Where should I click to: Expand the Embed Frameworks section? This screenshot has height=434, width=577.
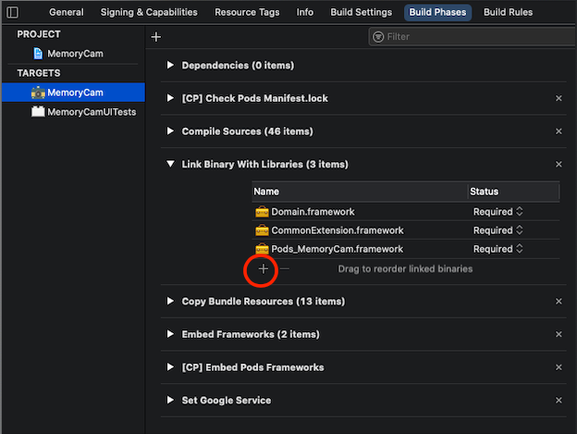170,334
